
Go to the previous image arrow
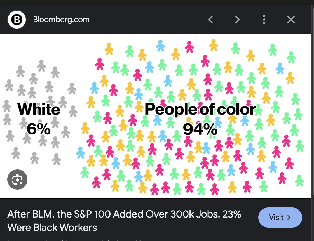click(210, 20)
